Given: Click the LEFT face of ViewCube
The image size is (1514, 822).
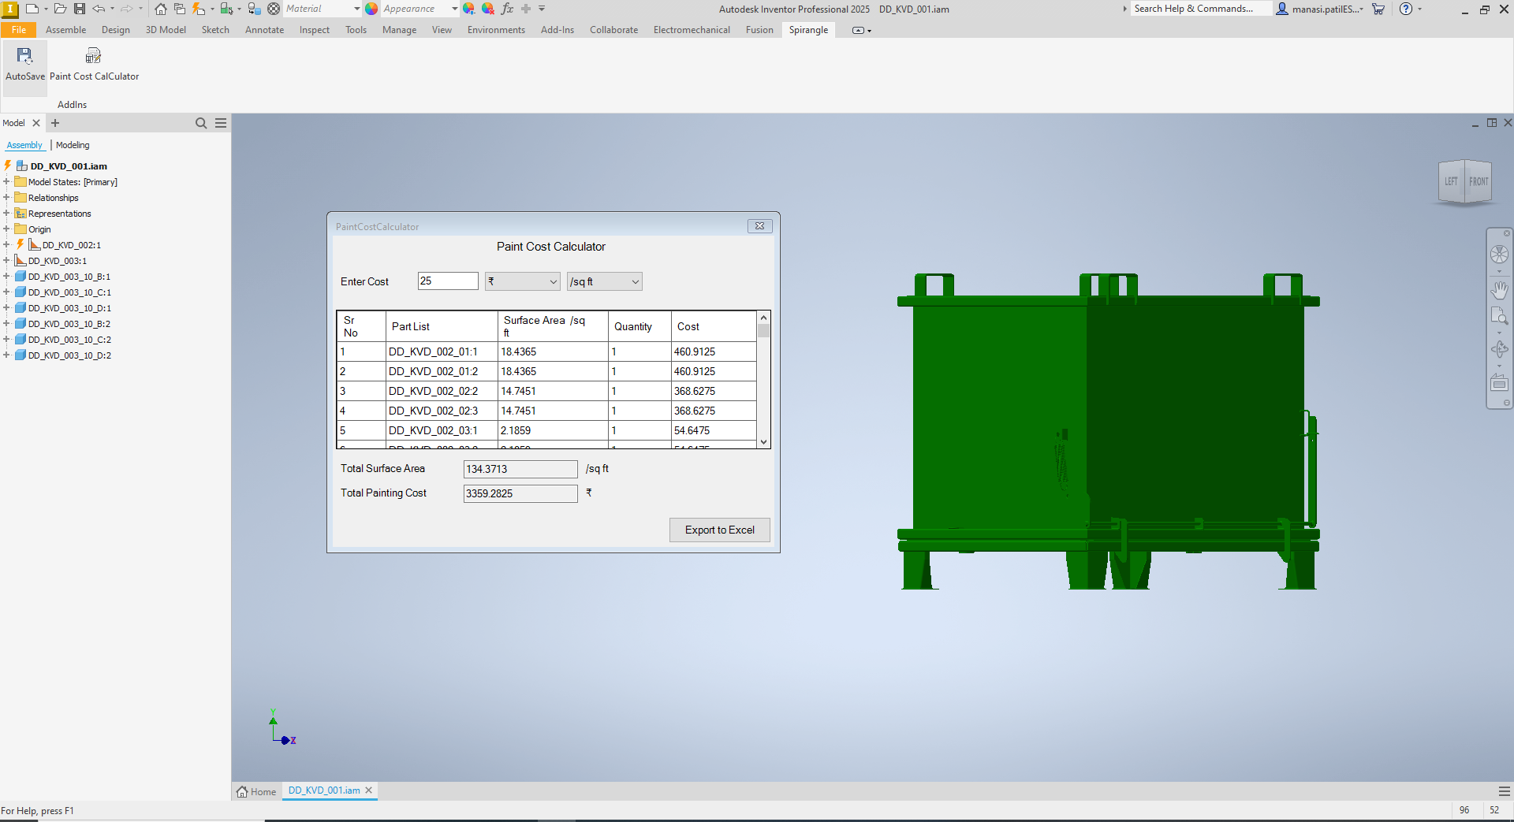Looking at the screenshot, I should 1451,181.
